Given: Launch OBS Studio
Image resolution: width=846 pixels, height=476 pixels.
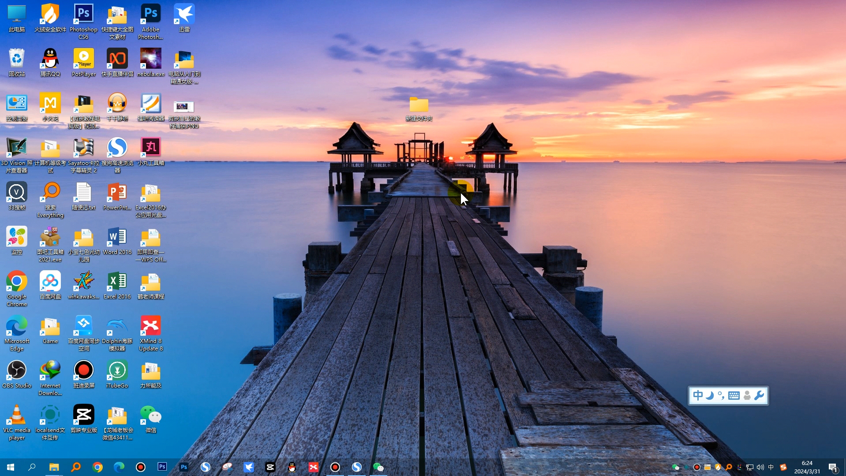Looking at the screenshot, I should [x=16, y=370].
